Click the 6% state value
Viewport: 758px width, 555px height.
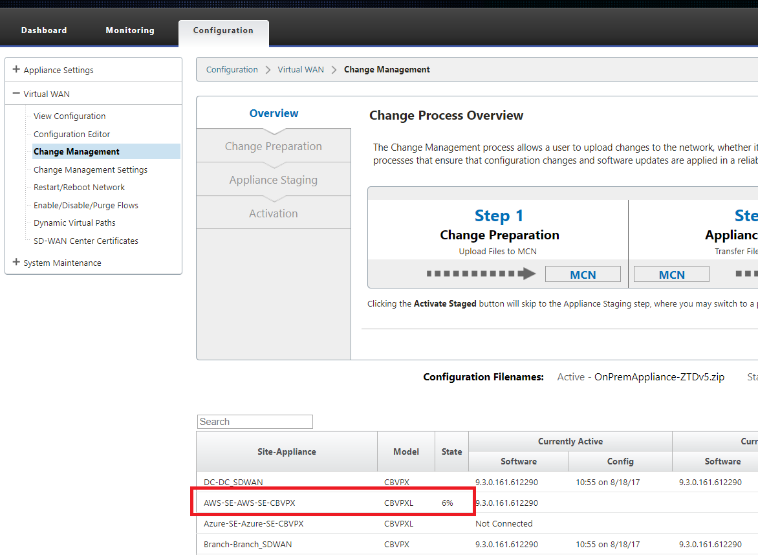[x=447, y=503]
